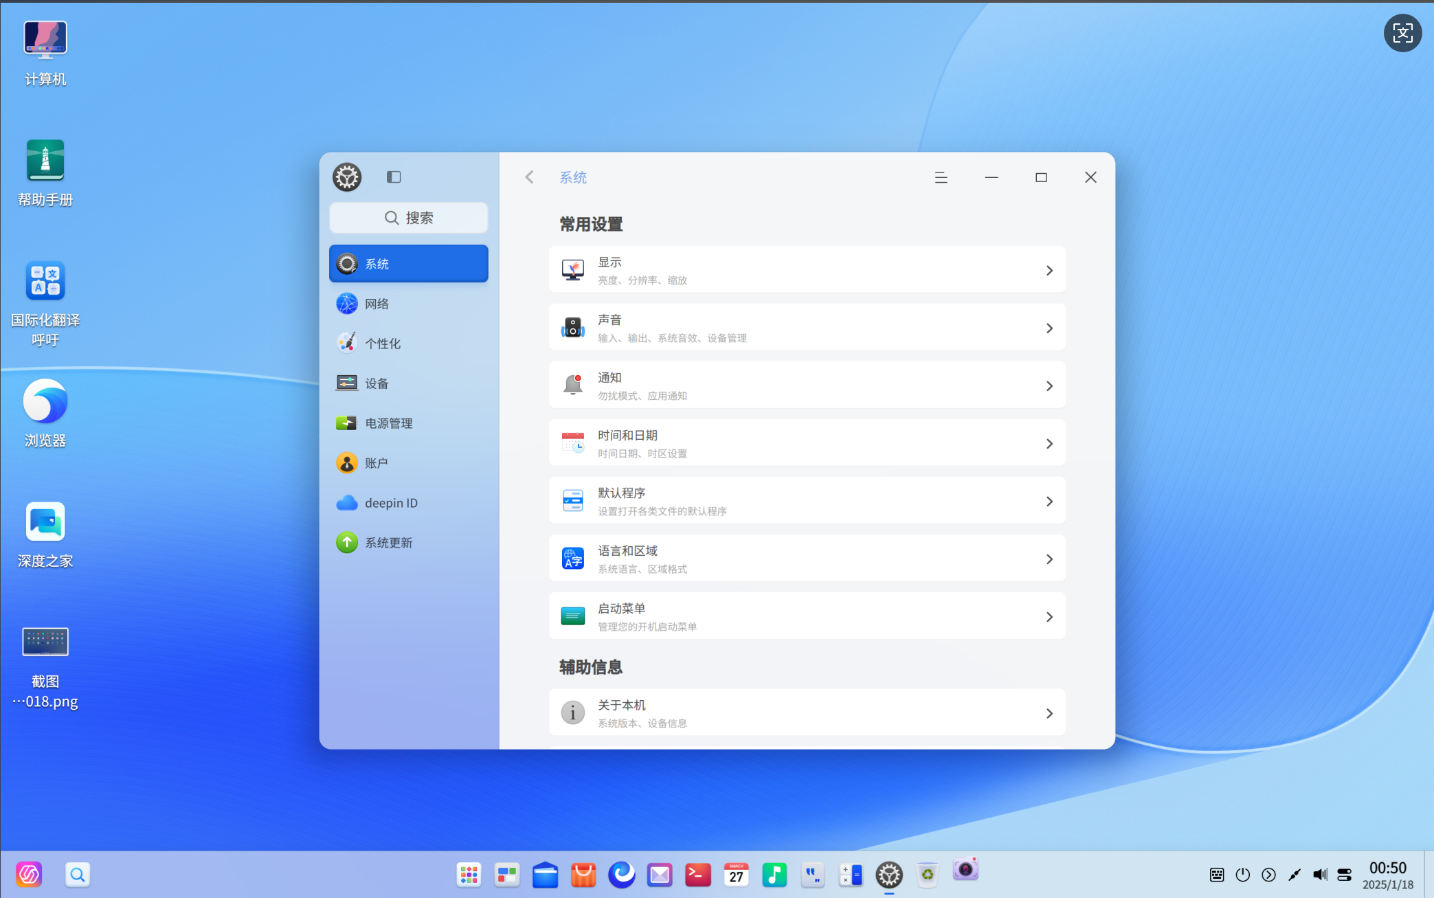Open 设备 settings category
The width and height of the screenshot is (1434, 898).
409,383
